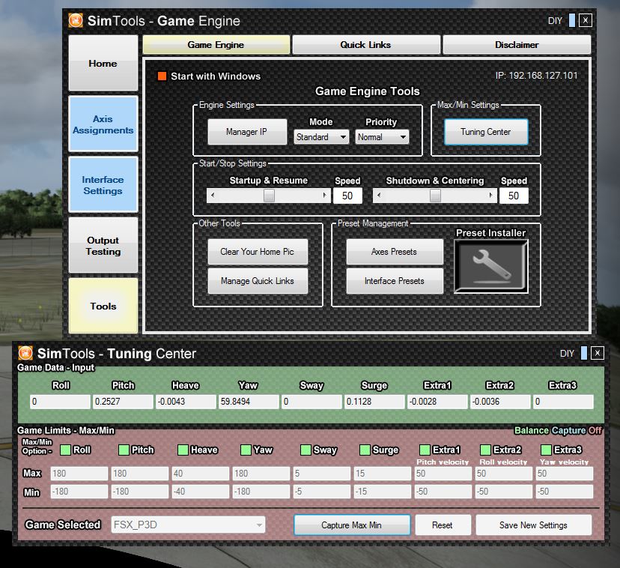Click the Surge input field showing 0.1128
The height and width of the screenshot is (568, 620).
point(374,402)
